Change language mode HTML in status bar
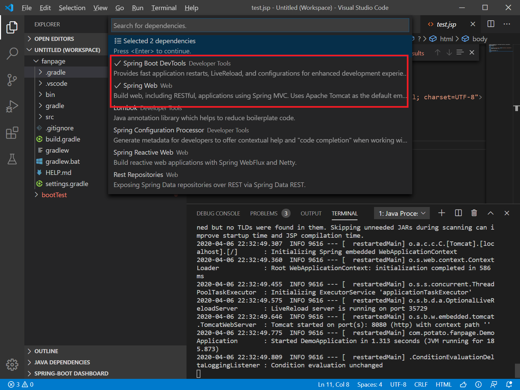The width and height of the screenshot is (520, 390). point(444,385)
